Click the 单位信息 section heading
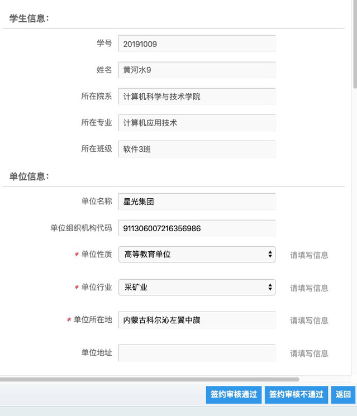Screen dimensions: 357x416 pyautogui.click(x=30, y=176)
